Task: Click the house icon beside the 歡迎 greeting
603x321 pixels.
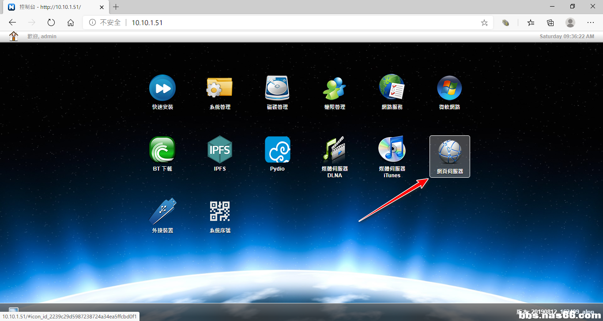Action: tap(14, 36)
